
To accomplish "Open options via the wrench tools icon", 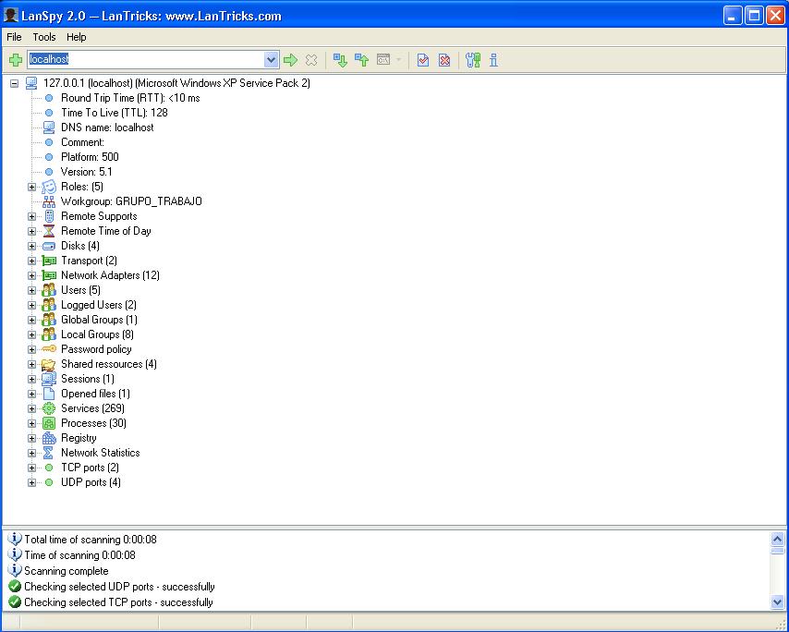I will (472, 60).
